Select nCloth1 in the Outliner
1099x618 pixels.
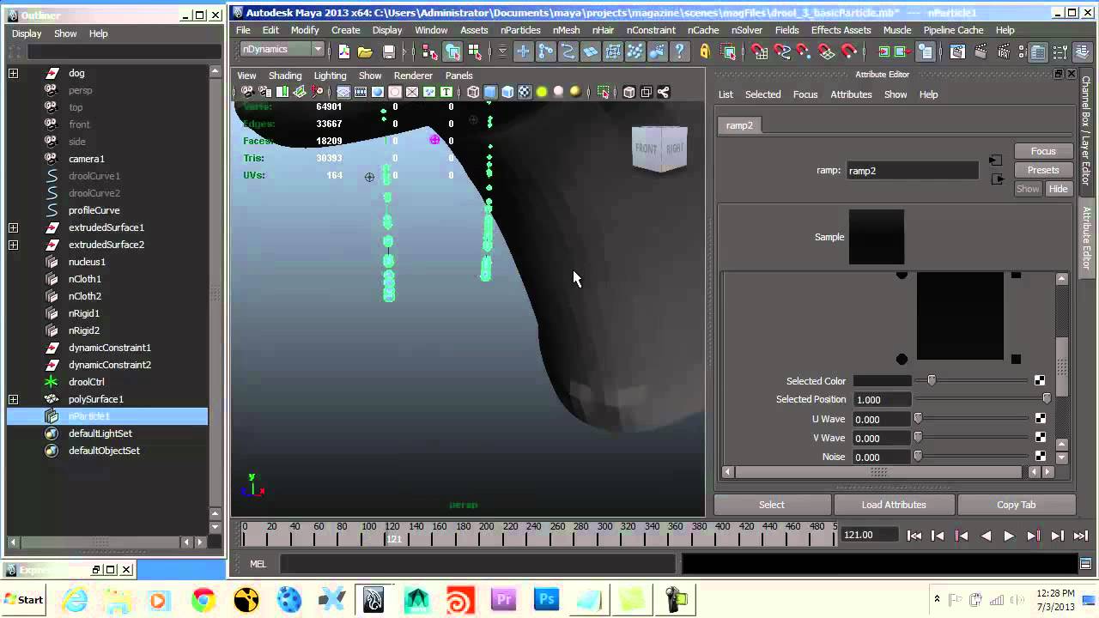tap(85, 279)
